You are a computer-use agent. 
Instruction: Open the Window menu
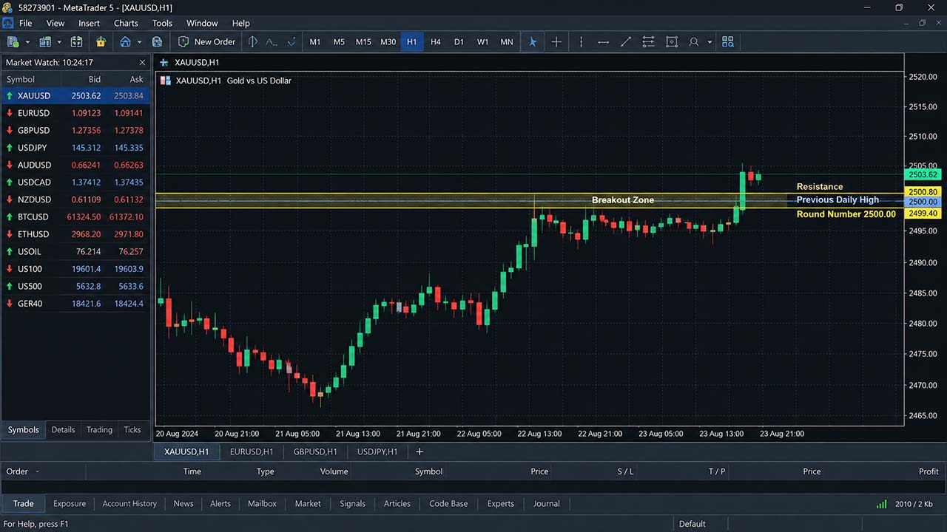coord(202,23)
